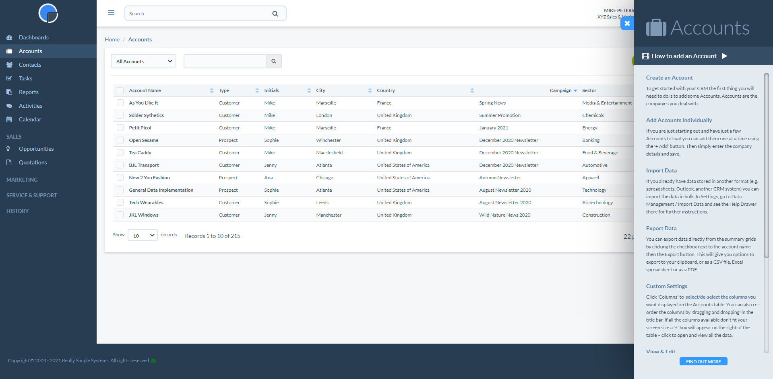The width and height of the screenshot is (773, 379).
Task: Check the General Data Implementation checkbox
Action: point(120,190)
